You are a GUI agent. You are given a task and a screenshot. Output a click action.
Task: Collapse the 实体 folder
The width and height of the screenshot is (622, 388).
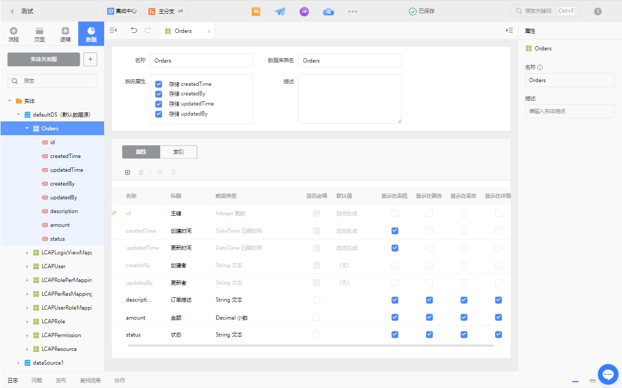[10, 101]
